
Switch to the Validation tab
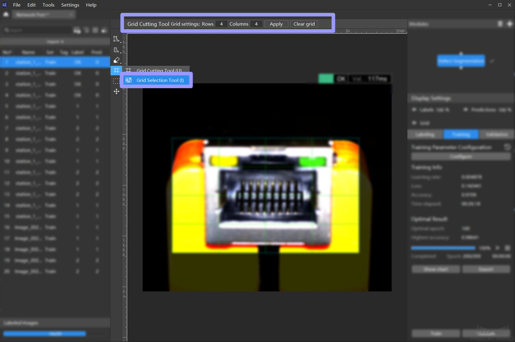click(x=497, y=134)
